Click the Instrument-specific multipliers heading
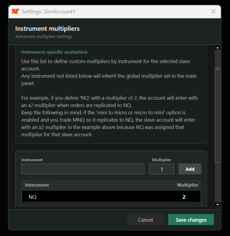Screen dimensions: 230x236 (x=54, y=52)
